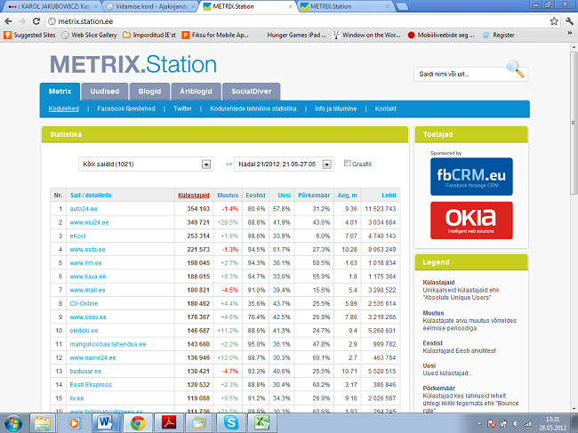Click the magnifying glass search icon
Viewport: 578px width, 433px height.
[515, 68]
